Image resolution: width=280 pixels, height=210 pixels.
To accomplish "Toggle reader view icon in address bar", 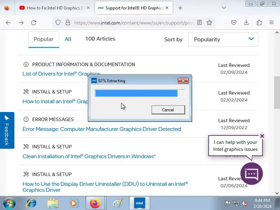I will [x=199, y=22].
